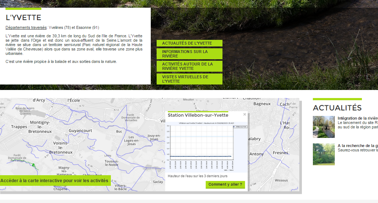Screen dimensions: 378x203
Task: Click Bagneux label on the map
Action: point(262,104)
